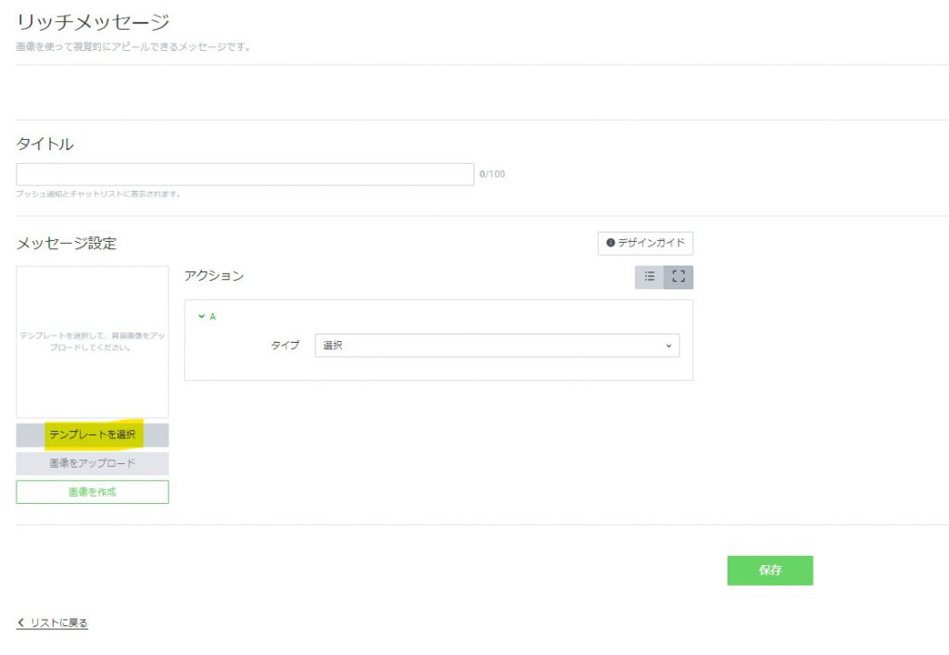
Task: Click the アクション section heading
Action: pyautogui.click(x=214, y=276)
